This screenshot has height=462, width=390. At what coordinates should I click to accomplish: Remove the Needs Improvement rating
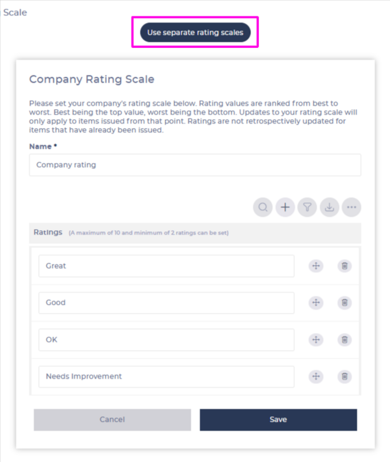tap(344, 376)
